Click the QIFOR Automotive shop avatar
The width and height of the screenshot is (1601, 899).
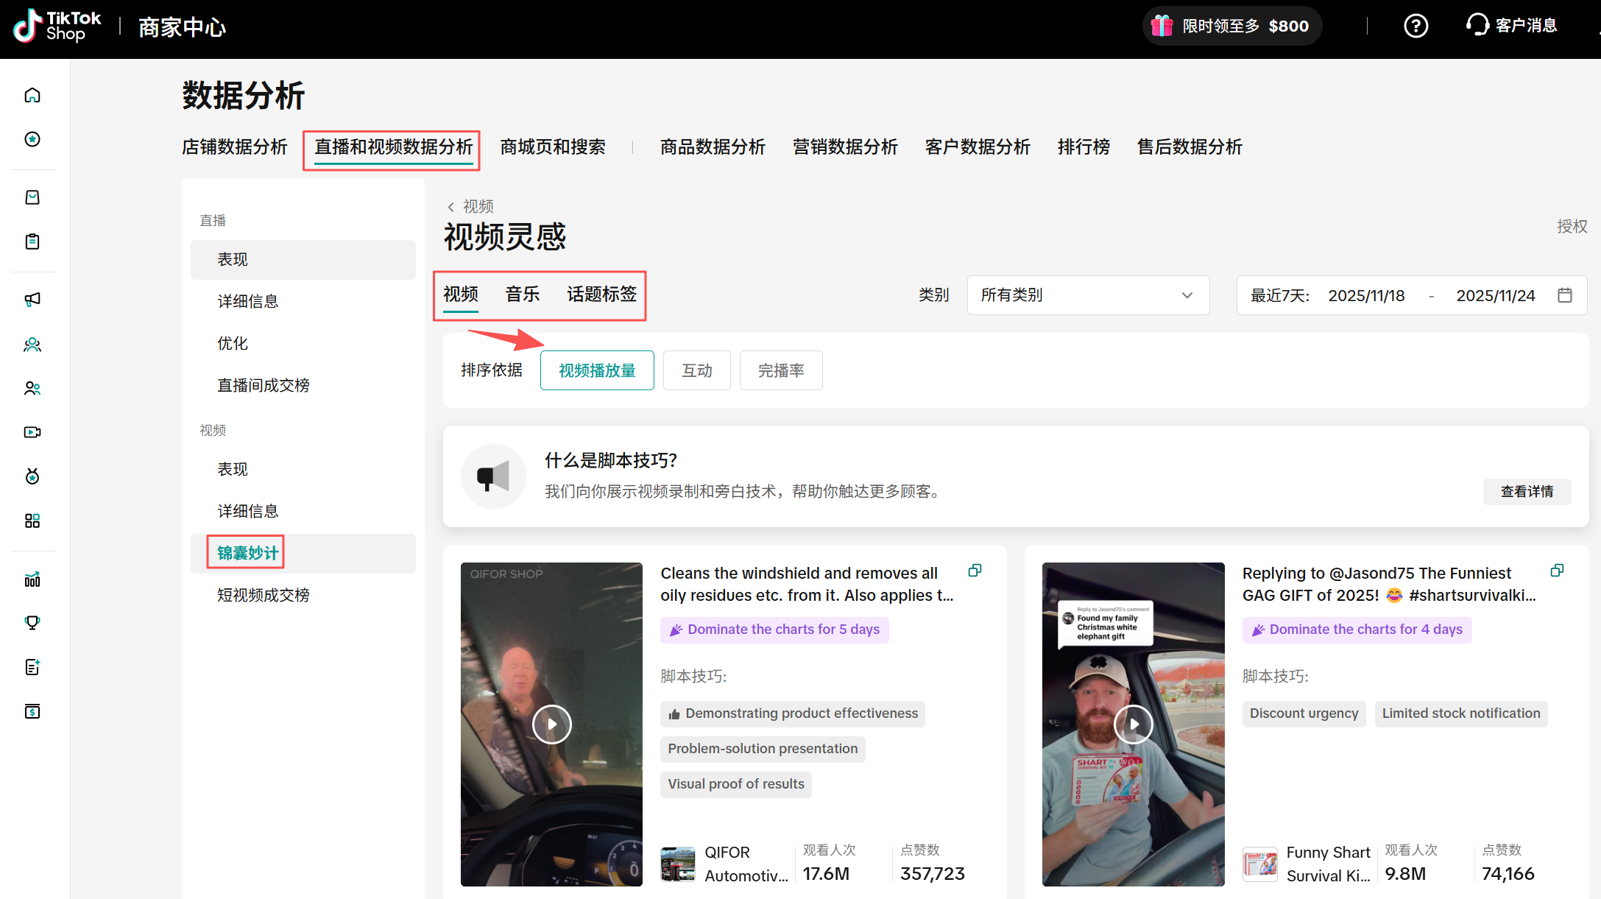[x=678, y=864]
